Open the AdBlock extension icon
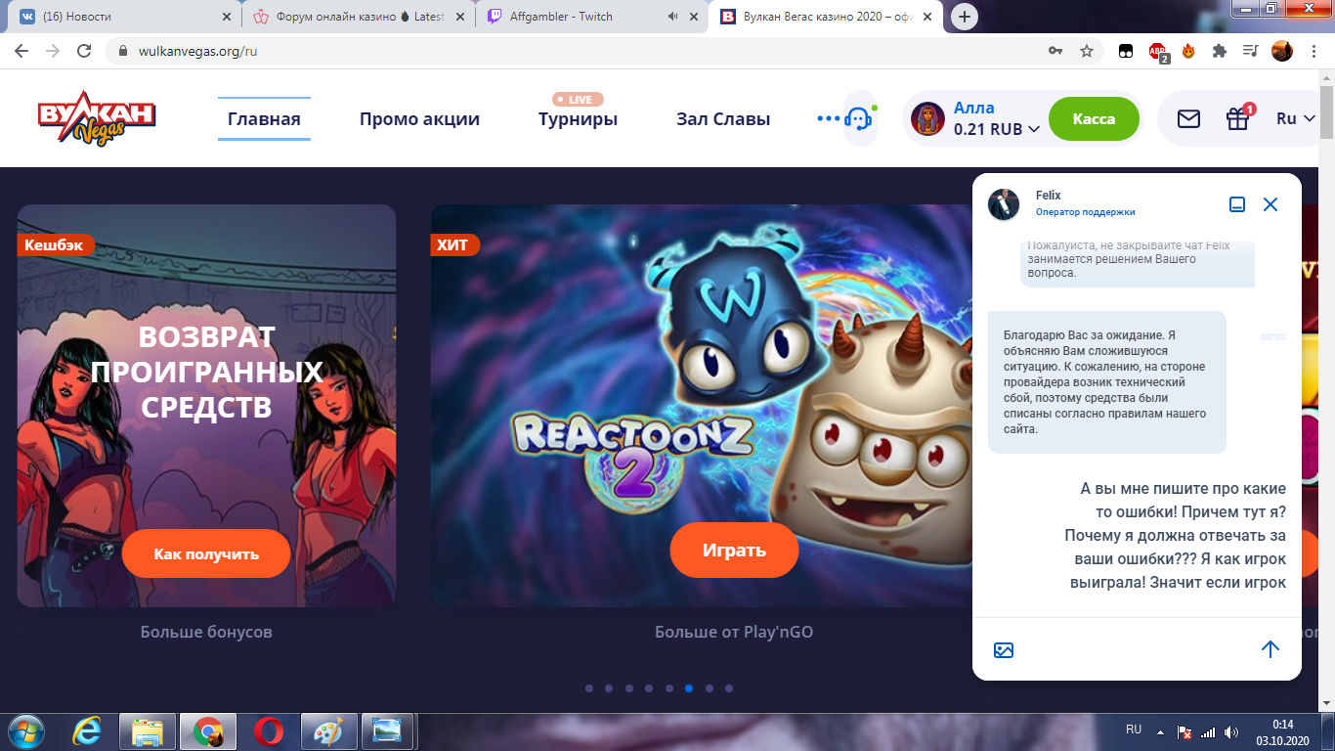This screenshot has width=1335, height=751. [1158, 52]
